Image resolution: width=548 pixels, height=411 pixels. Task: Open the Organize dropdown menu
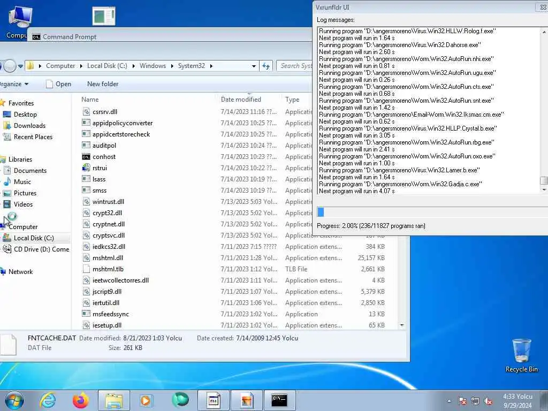tap(14, 84)
